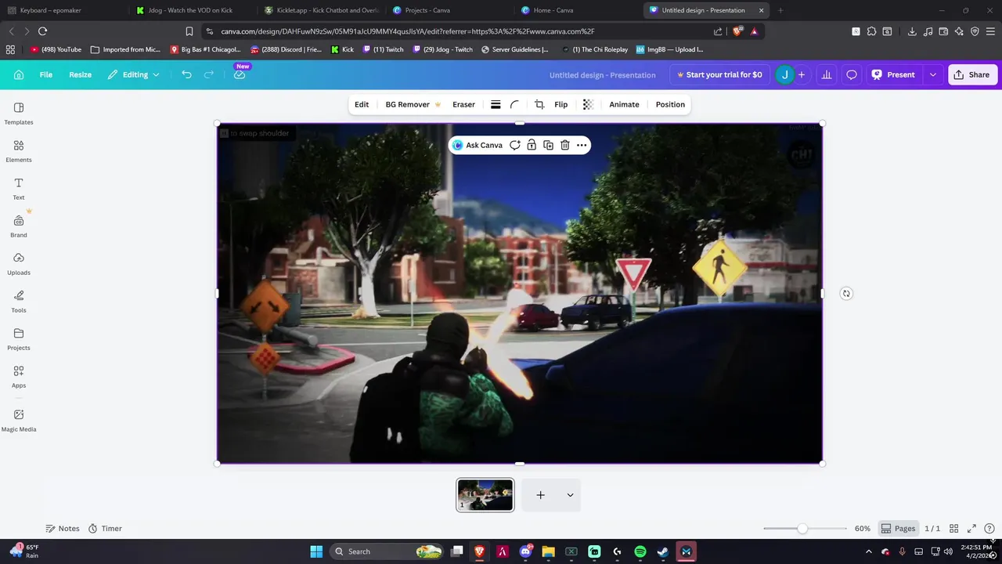This screenshot has height=564, width=1002.
Task: Open the comments speech bubble in header
Action: [852, 74]
